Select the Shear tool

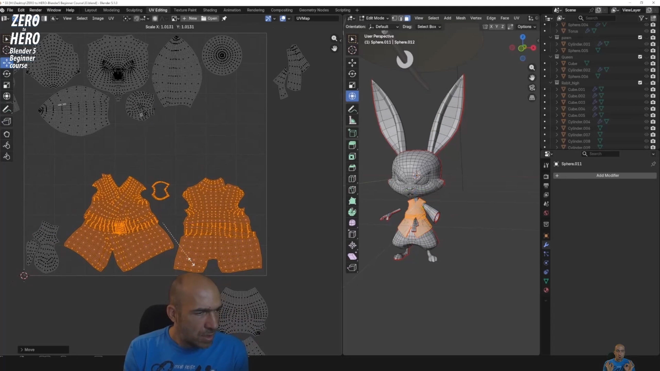(352, 257)
